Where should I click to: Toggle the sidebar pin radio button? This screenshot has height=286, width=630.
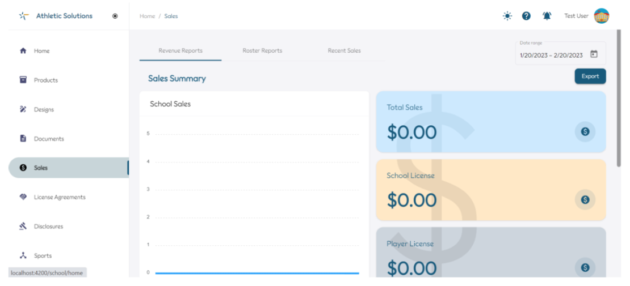115,16
